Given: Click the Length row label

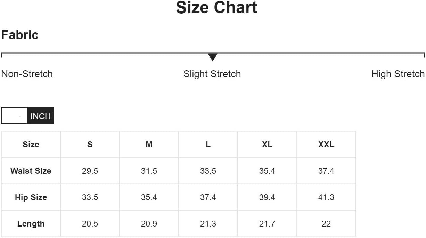Looking at the screenshot, I should click(x=31, y=224).
